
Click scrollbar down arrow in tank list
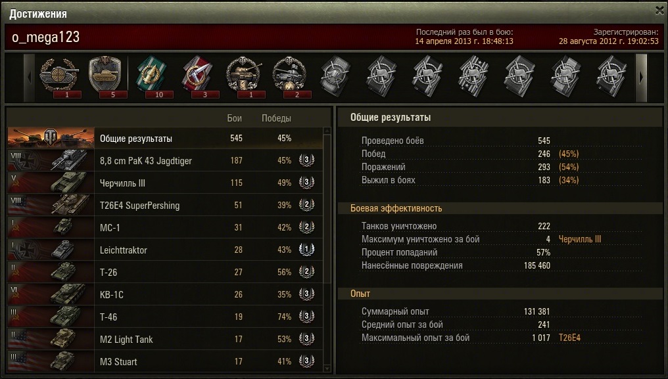pyautogui.click(x=327, y=368)
